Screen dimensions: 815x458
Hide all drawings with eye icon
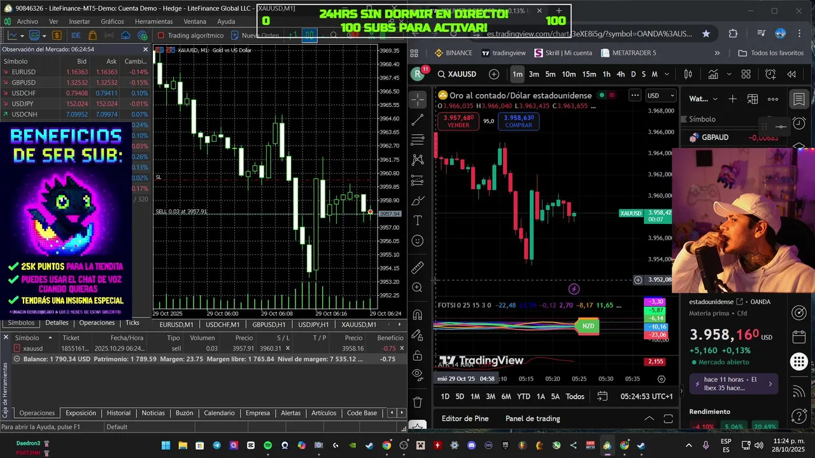[418, 375]
